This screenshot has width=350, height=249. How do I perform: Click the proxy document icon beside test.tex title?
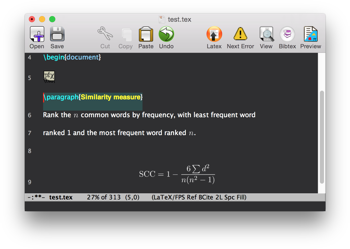[162, 19]
